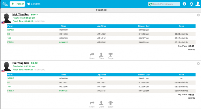Click Mok Ying Ren's avatar silhouette

7,18
